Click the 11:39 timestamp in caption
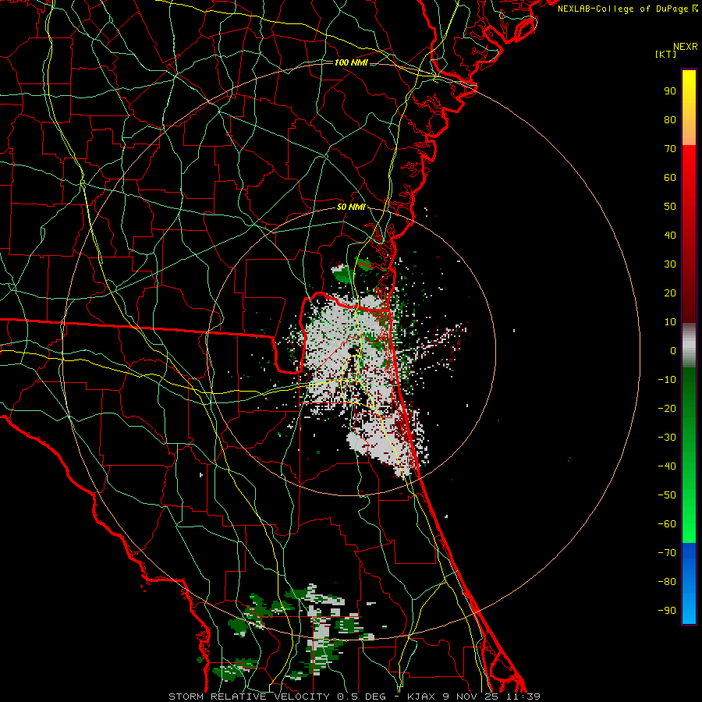The width and height of the screenshot is (702, 702). (523, 697)
